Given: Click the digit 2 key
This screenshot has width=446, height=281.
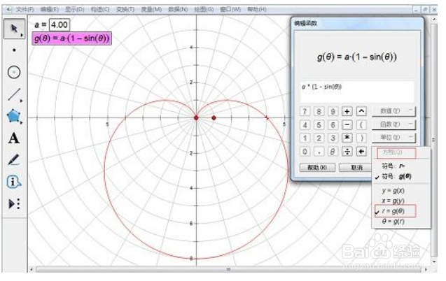Looking at the screenshot, I should [319, 138].
